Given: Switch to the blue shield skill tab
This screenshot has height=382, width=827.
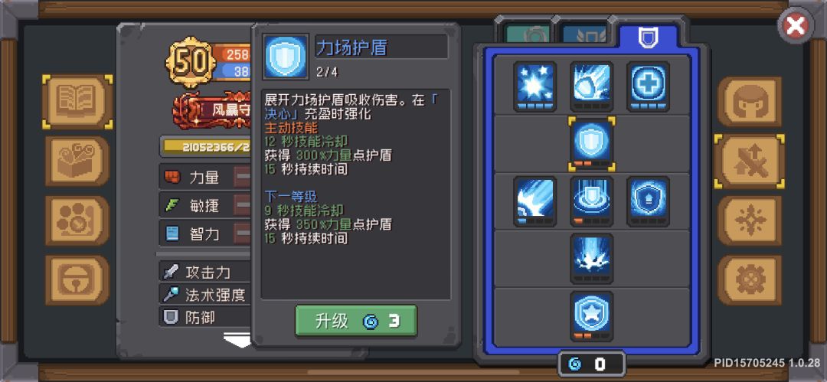Looking at the screenshot, I should pyautogui.click(x=648, y=36).
